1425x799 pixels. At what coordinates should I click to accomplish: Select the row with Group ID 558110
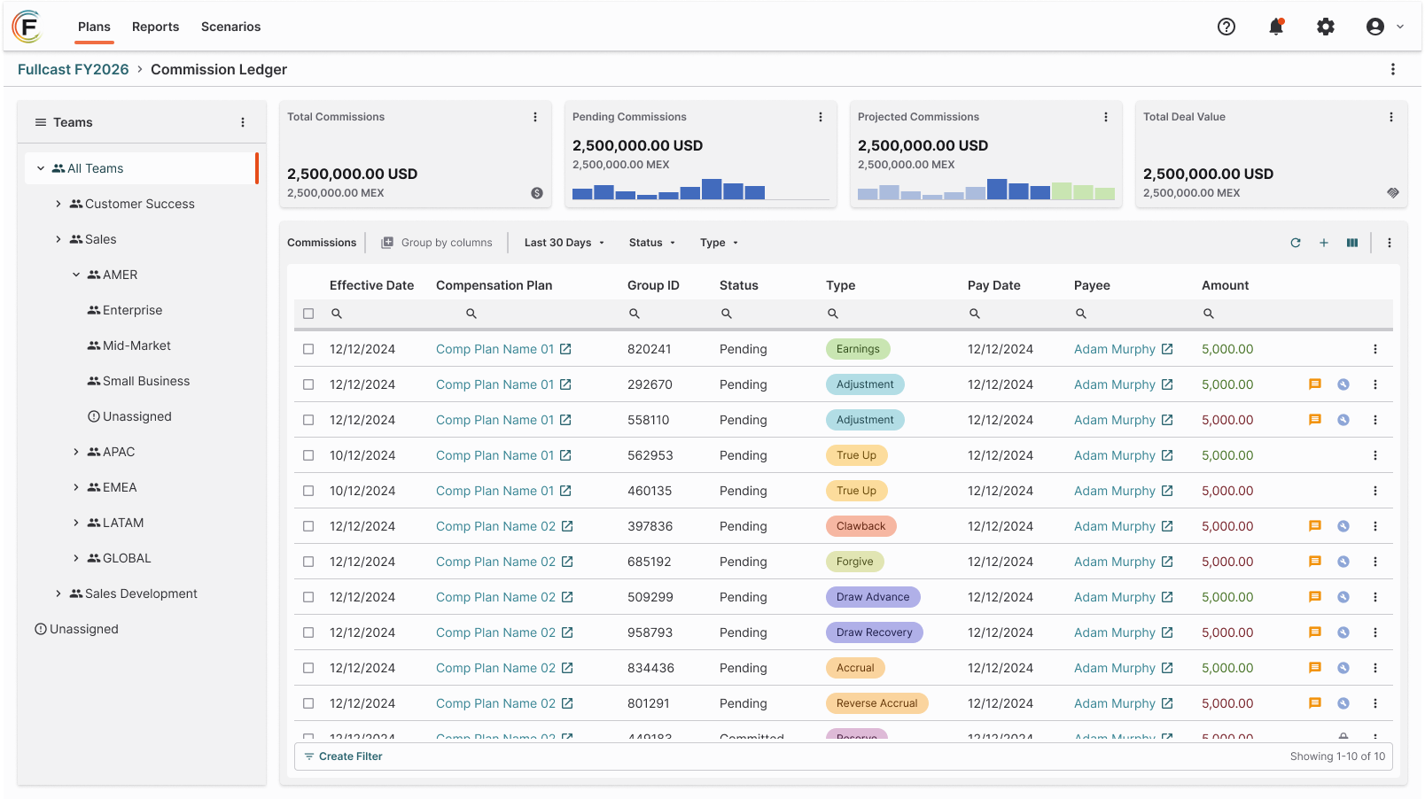[308, 420]
